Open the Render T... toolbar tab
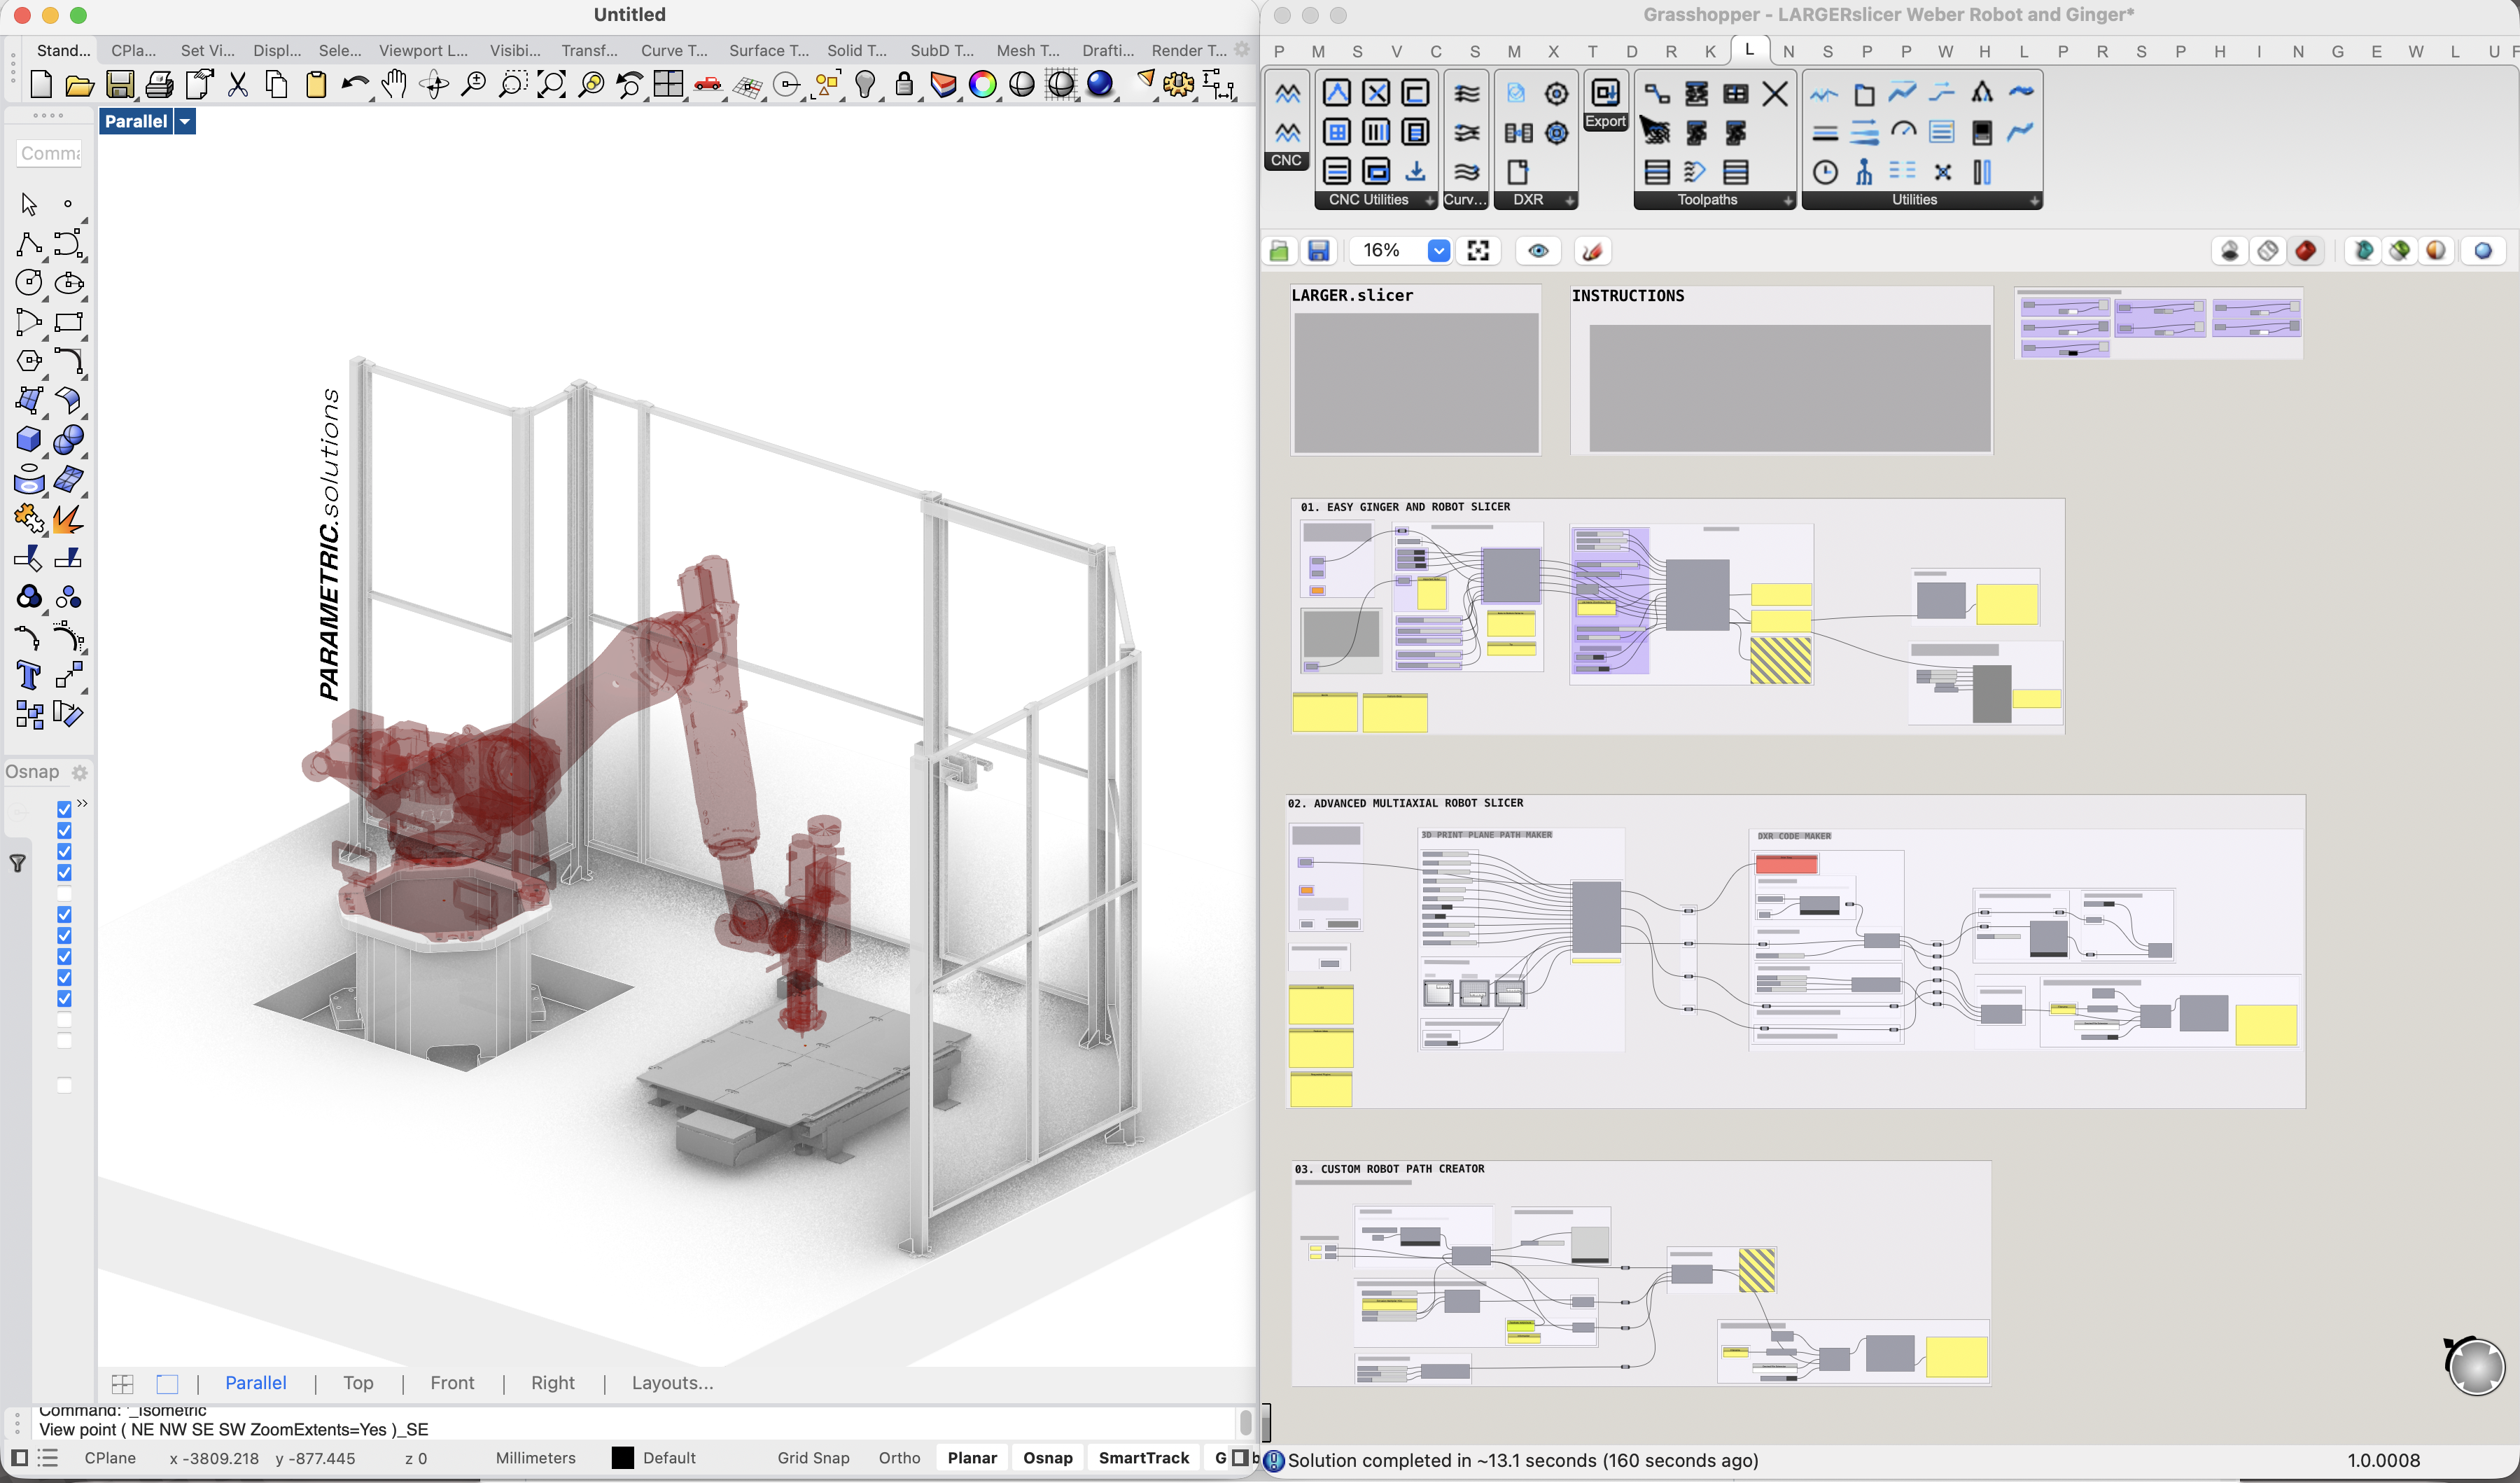2520x1483 pixels. pos(1188,50)
